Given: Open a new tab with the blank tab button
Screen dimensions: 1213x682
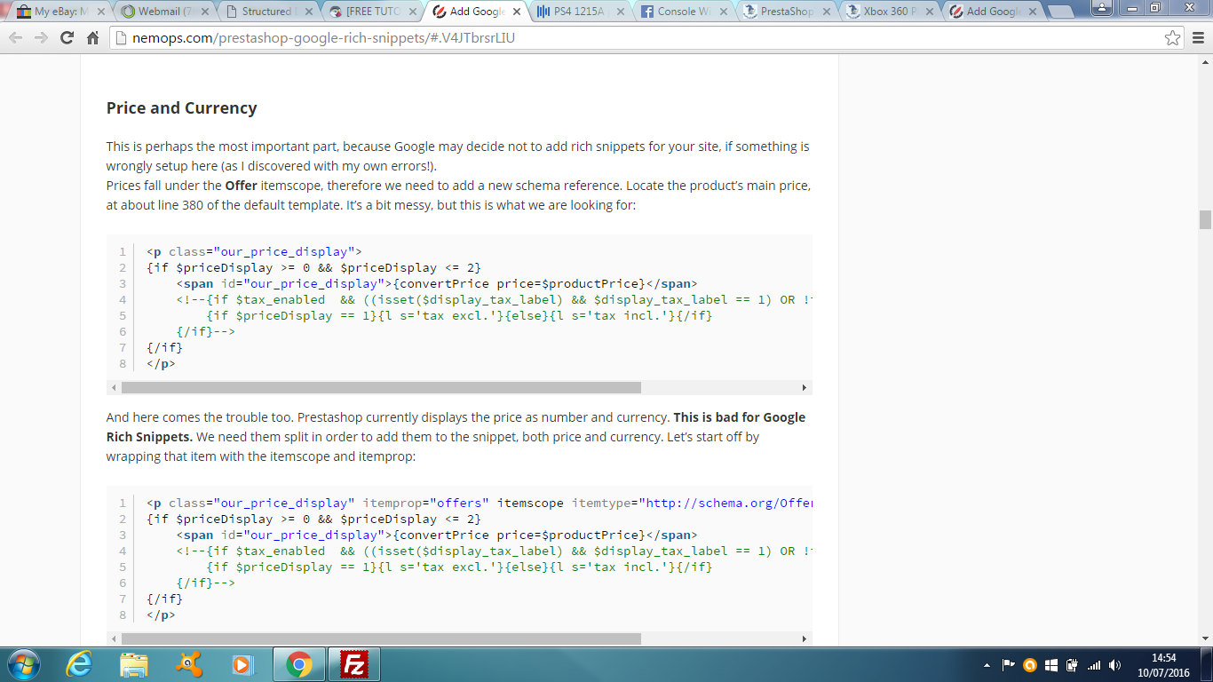Looking at the screenshot, I should [1061, 12].
